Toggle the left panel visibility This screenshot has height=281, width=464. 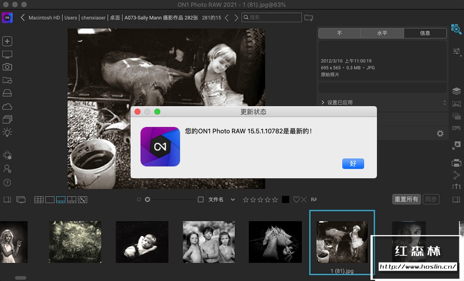[x=7, y=200]
